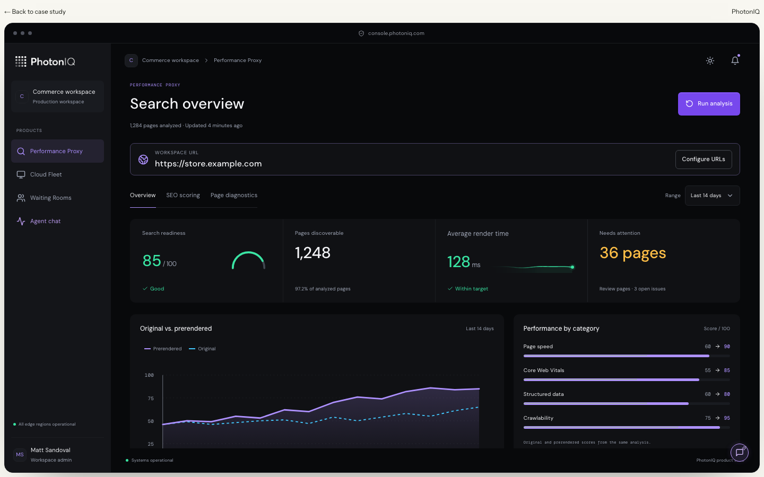This screenshot has height=477, width=764.
Task: Click the Matt Sandoval profile name
Action: 50,450
